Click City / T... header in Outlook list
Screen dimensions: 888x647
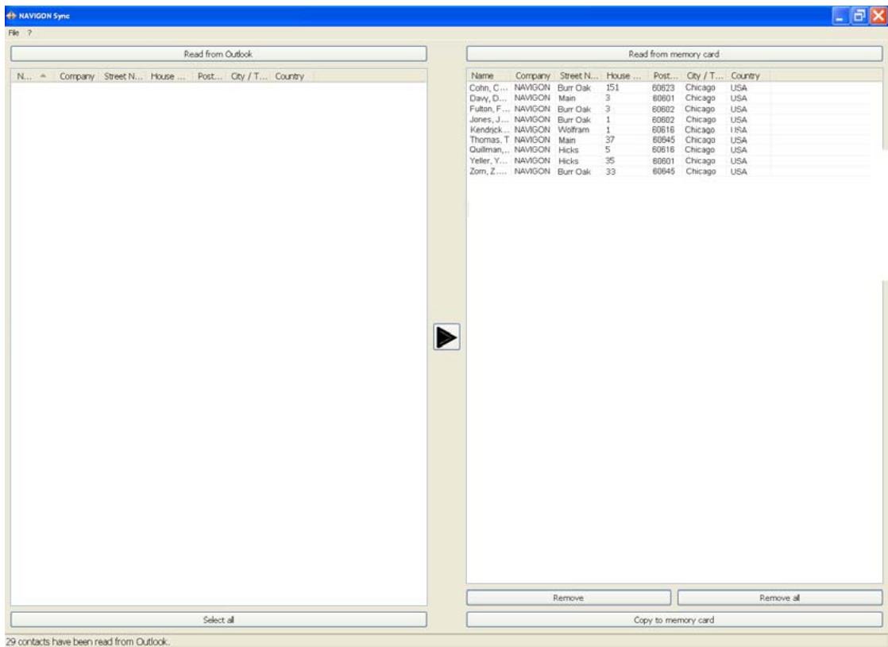(x=249, y=76)
